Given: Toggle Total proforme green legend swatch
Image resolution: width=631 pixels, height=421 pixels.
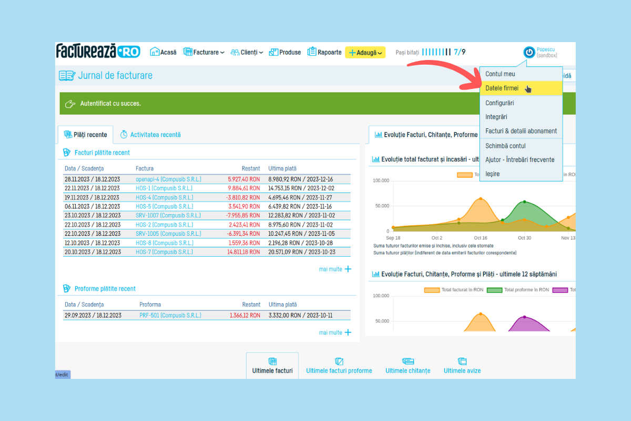Looking at the screenshot, I should click(x=494, y=290).
